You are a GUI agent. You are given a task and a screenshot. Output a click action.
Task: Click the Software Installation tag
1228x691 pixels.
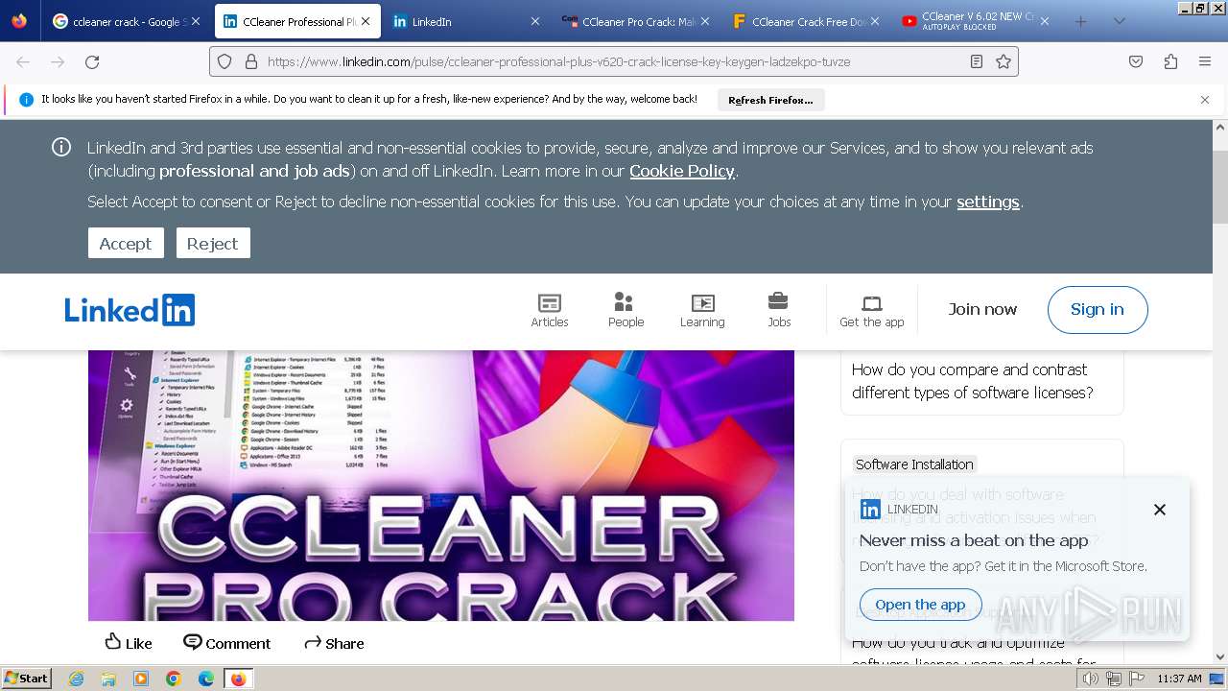tap(914, 465)
